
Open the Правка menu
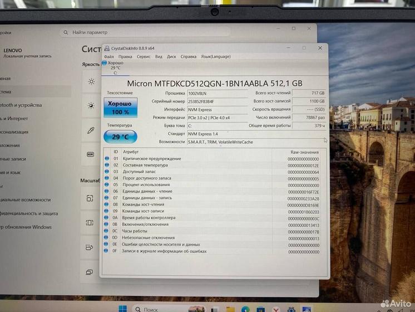(125, 56)
